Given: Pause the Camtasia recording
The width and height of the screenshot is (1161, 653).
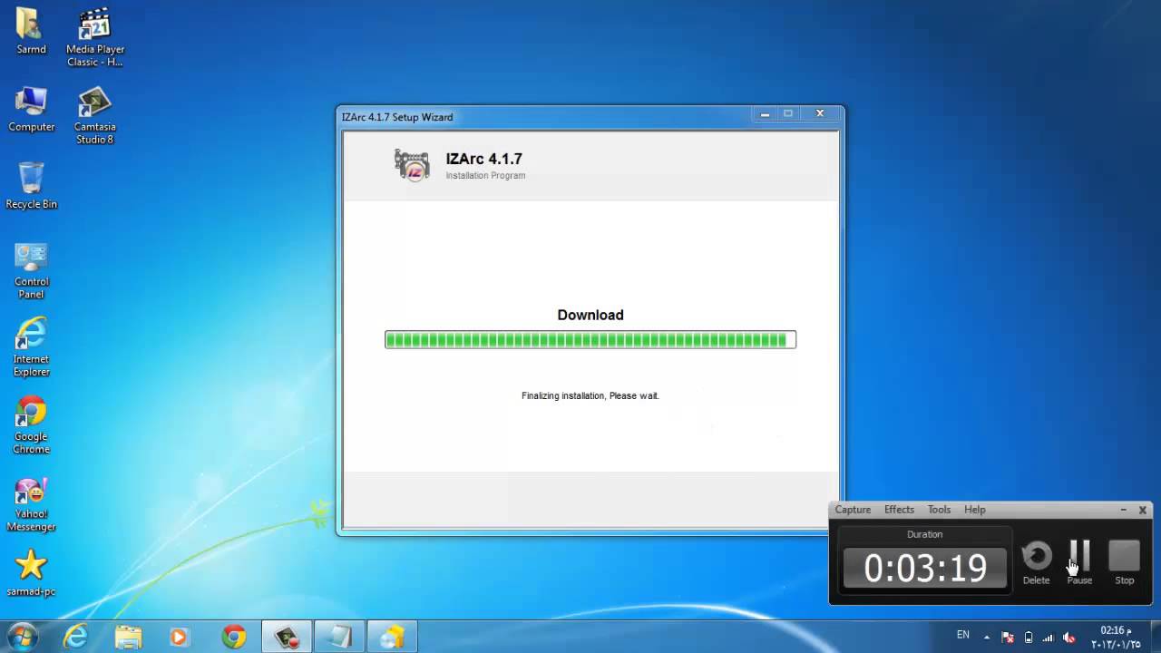Looking at the screenshot, I should (1079, 562).
